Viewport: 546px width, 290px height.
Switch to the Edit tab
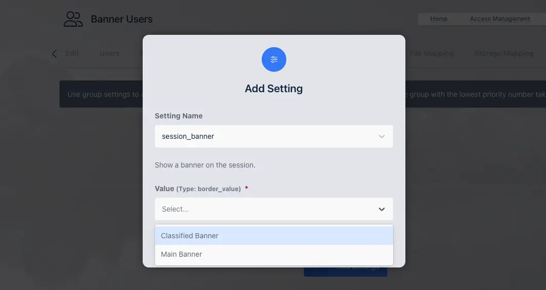pyautogui.click(x=72, y=53)
